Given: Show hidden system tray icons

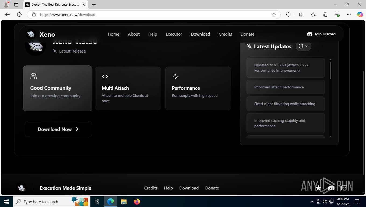Looking at the screenshot, I should click(x=312, y=202).
